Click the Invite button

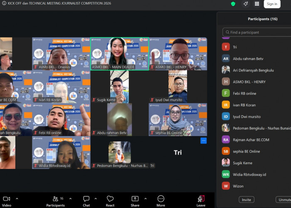pyautogui.click(x=246, y=200)
